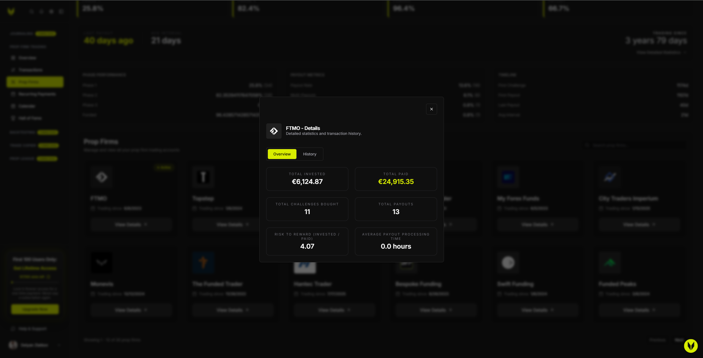Open the floating chat widget button

pyautogui.click(x=691, y=346)
